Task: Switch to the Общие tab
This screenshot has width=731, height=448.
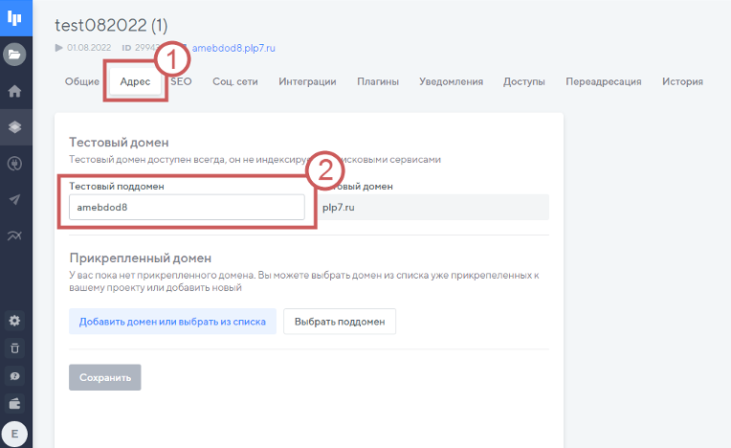Action: (x=82, y=82)
